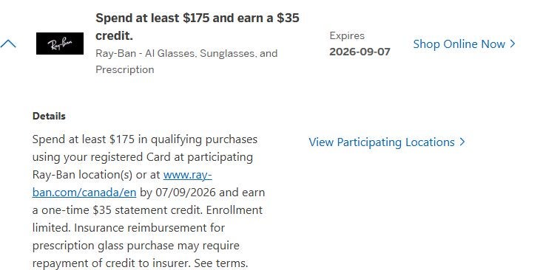
Task: Follow the www.ray-ban.com/canada/en hyperlink
Action: point(122,184)
